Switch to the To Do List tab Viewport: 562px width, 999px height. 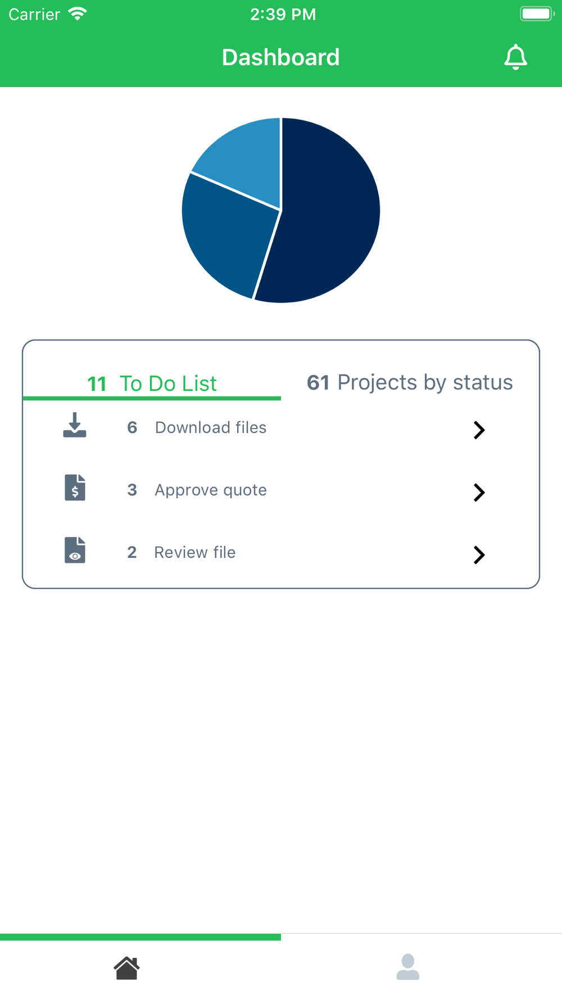tap(152, 383)
